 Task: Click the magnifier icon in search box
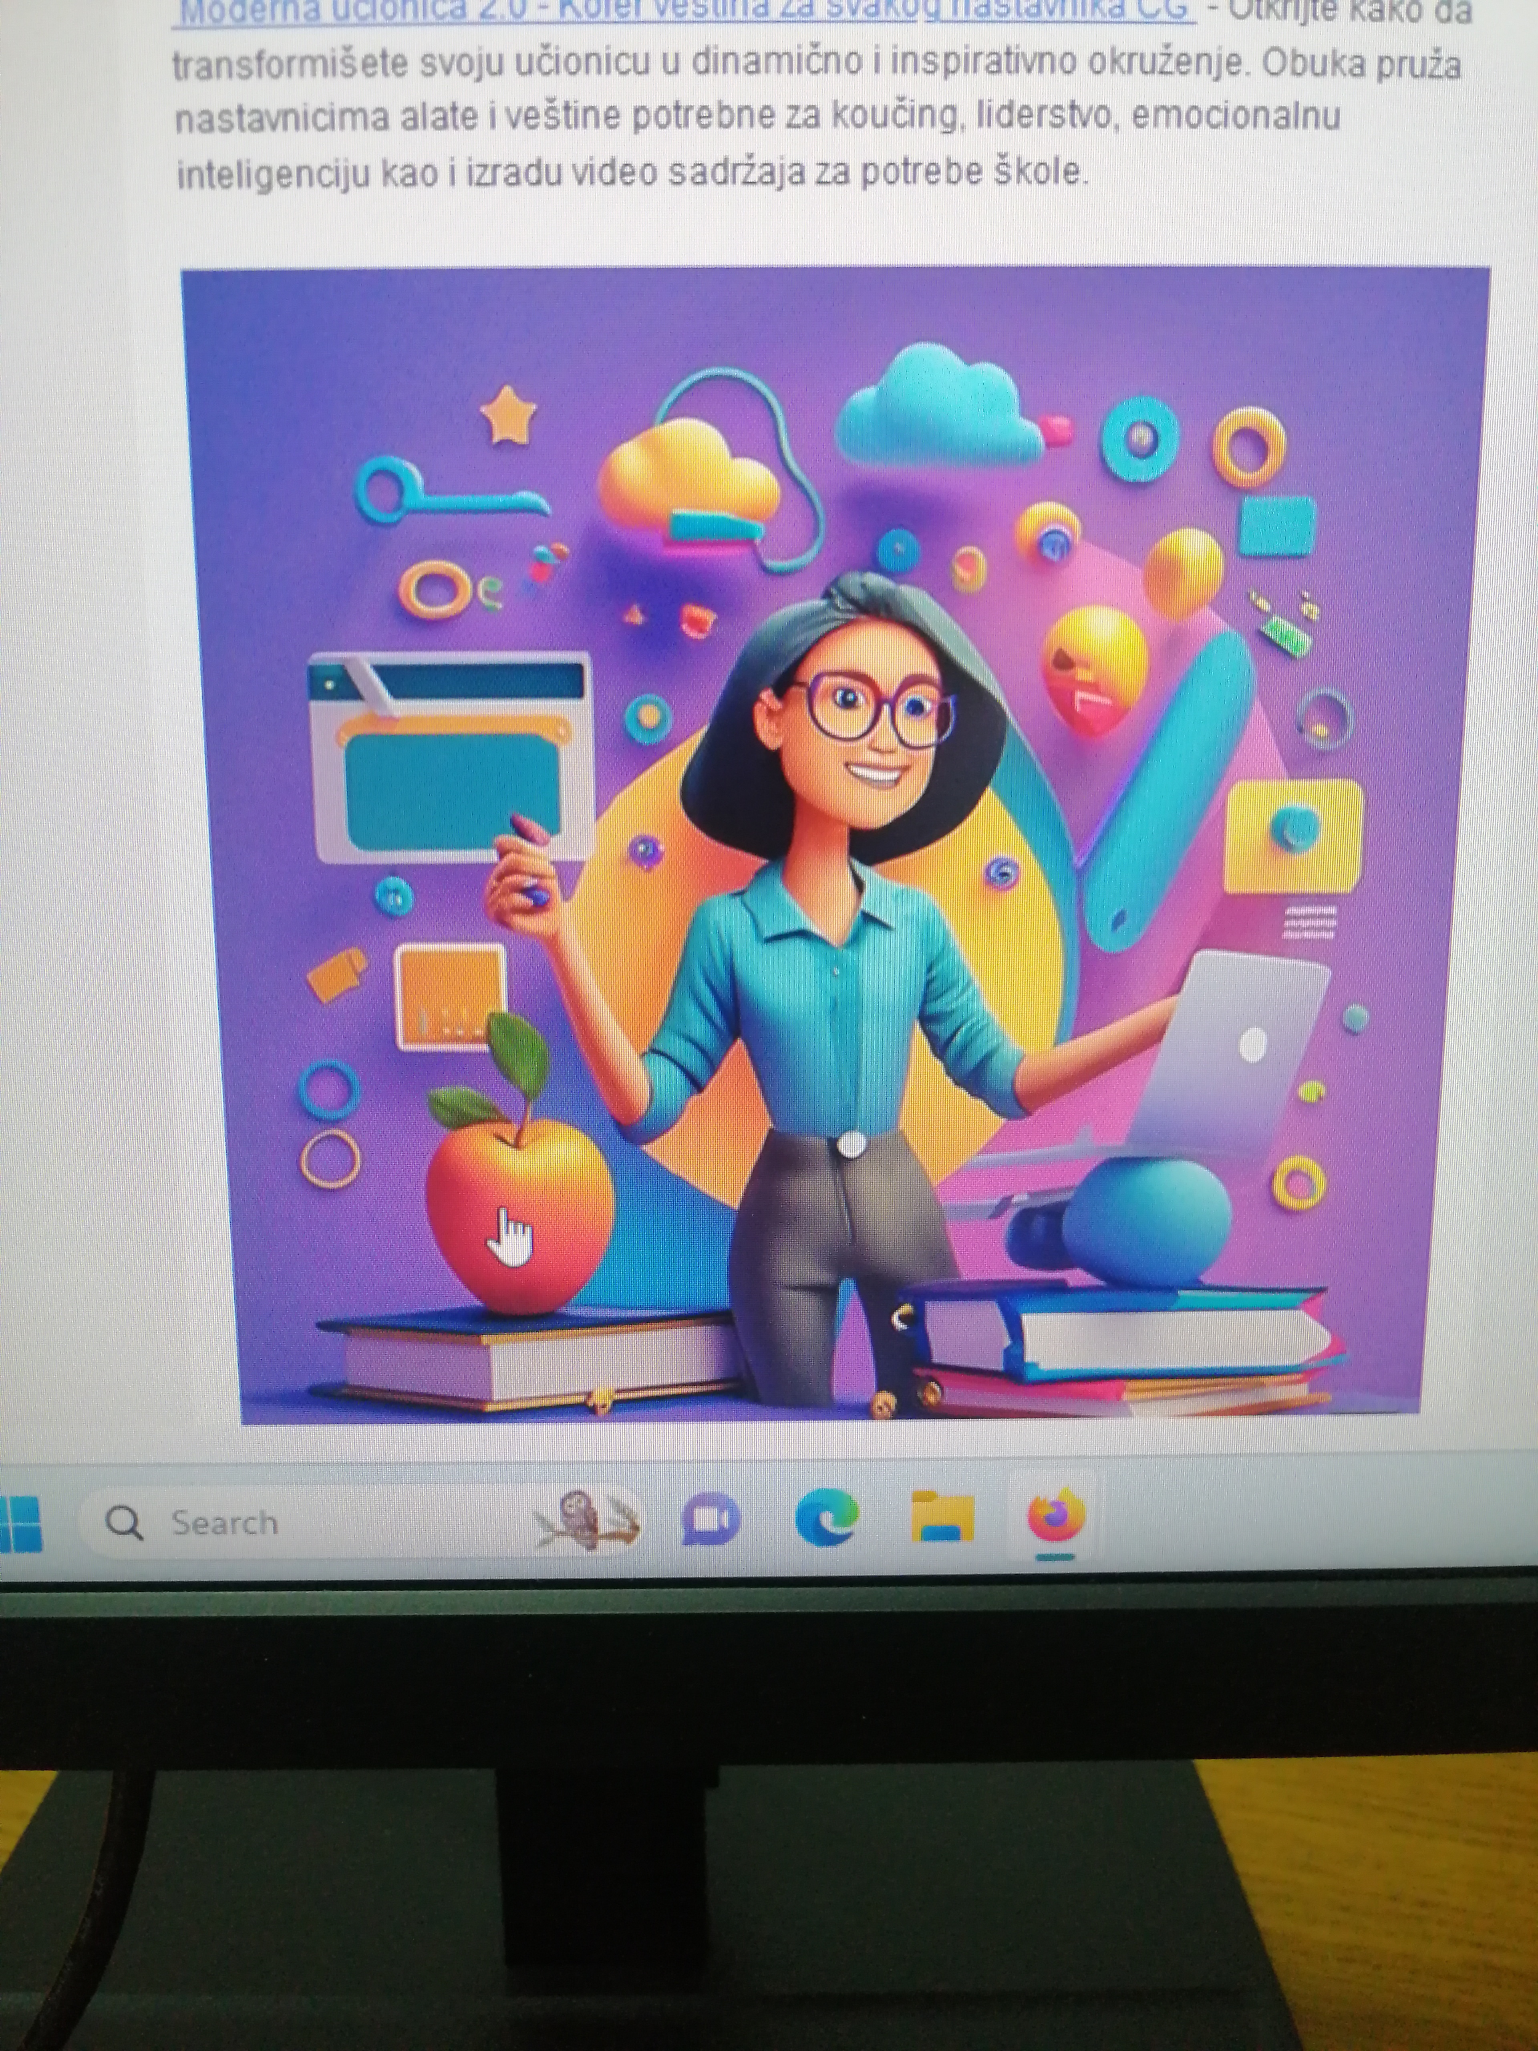(x=123, y=1523)
